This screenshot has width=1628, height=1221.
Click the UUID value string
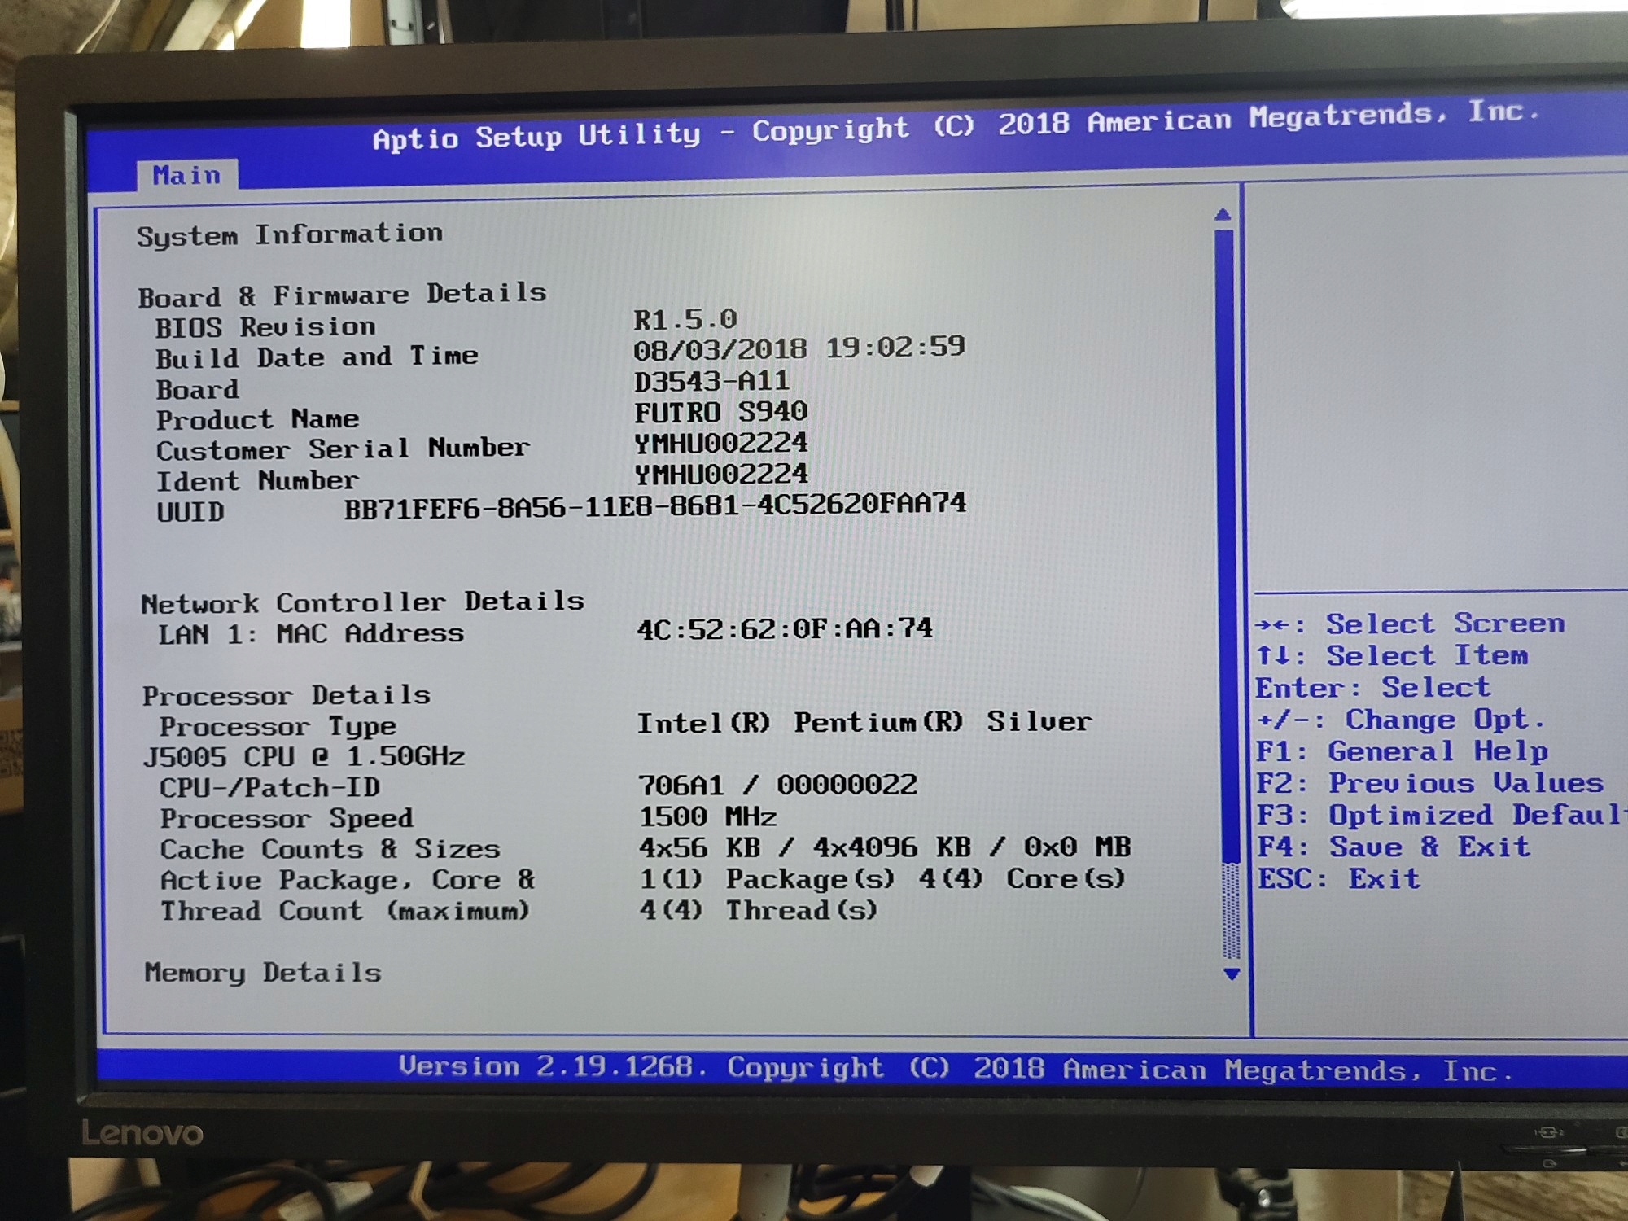pos(654,506)
